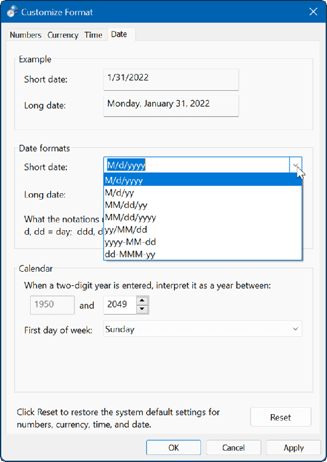327x462 pixels.
Task: Select the Date tab
Action: 119,34
